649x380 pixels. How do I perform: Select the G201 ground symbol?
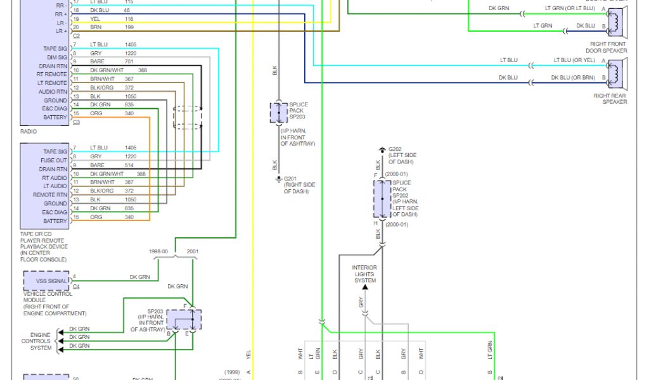278,179
